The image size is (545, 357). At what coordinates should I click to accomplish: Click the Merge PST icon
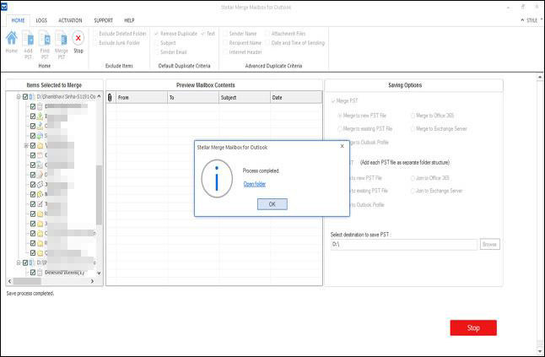tap(61, 37)
